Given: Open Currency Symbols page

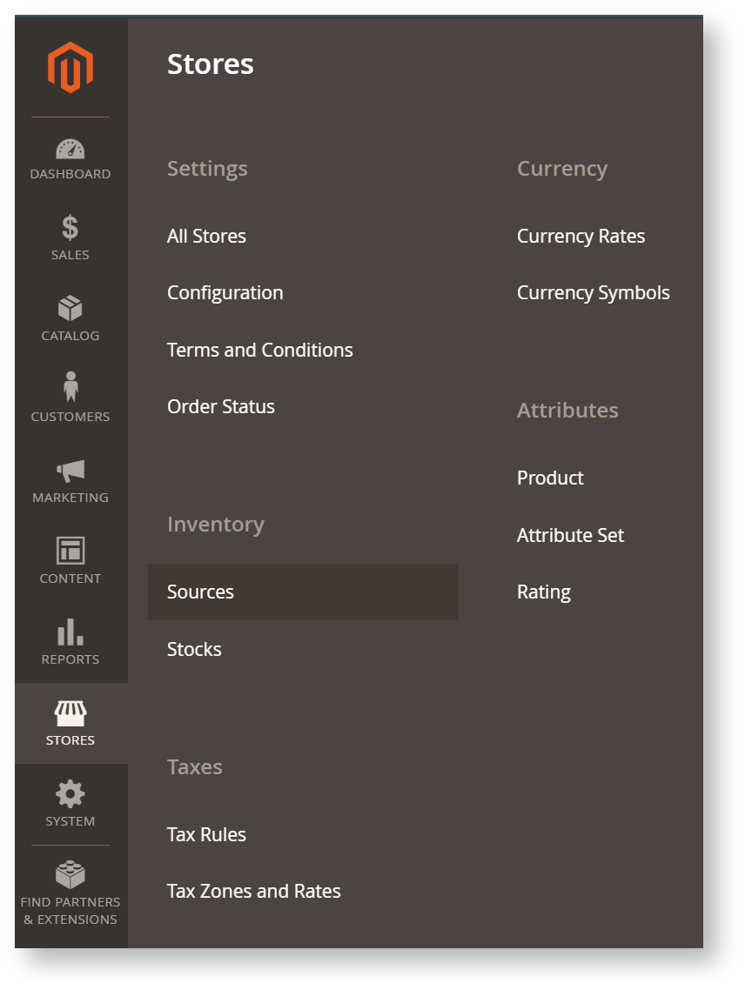Looking at the screenshot, I should tap(593, 293).
